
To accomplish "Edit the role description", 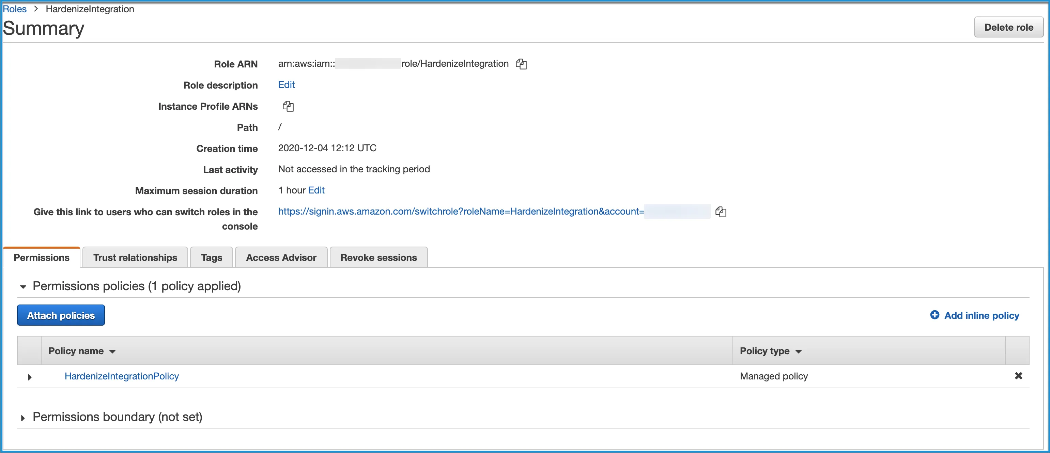I will (x=287, y=85).
